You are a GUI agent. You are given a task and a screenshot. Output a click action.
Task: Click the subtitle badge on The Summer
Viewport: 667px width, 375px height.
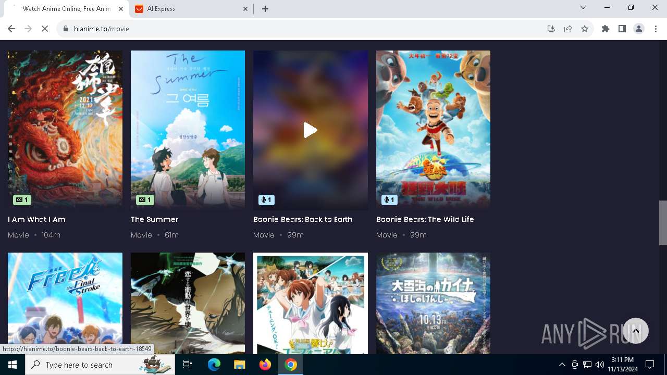coord(145,200)
